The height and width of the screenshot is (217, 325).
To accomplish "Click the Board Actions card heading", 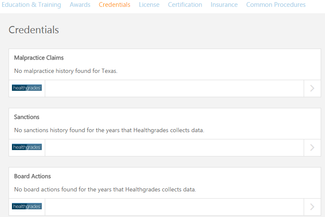I will click(32, 176).
